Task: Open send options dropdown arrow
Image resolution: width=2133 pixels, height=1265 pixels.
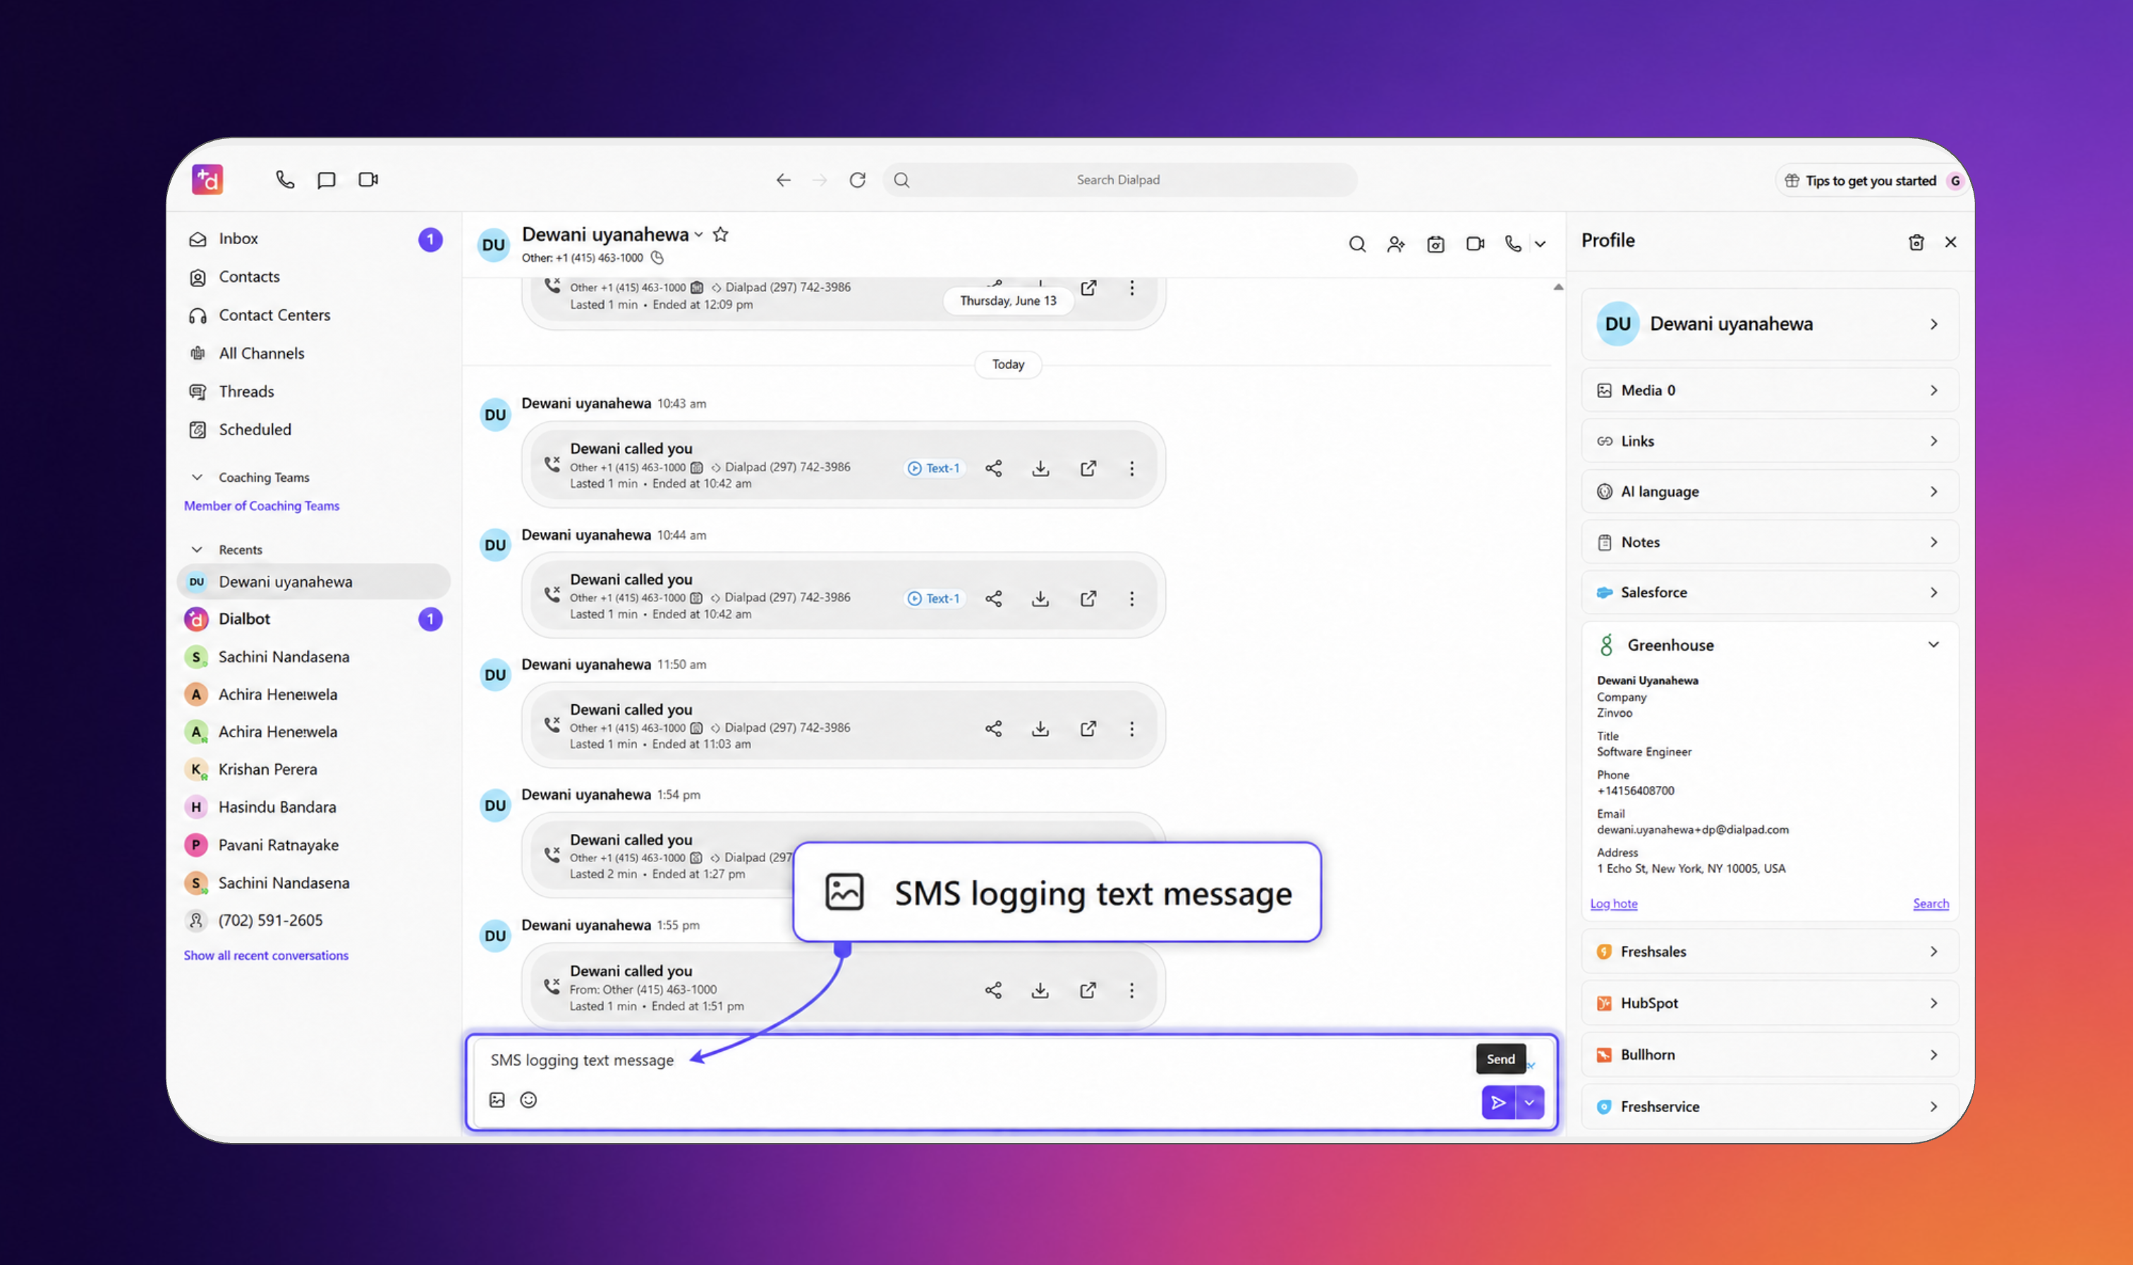Action: pyautogui.click(x=1530, y=1102)
